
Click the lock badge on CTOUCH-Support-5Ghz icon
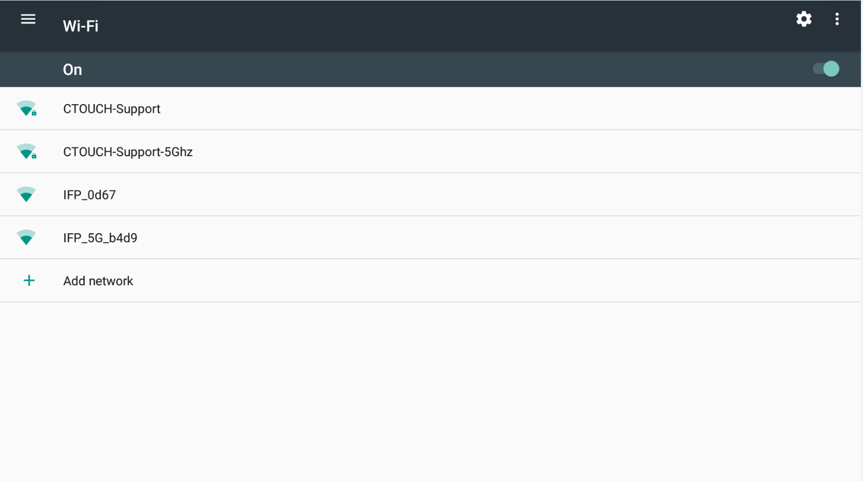point(34,156)
